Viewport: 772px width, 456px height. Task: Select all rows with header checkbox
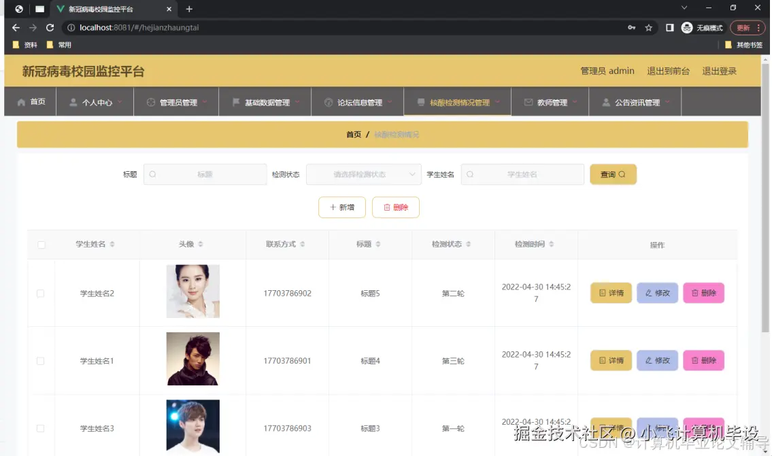[41, 245]
